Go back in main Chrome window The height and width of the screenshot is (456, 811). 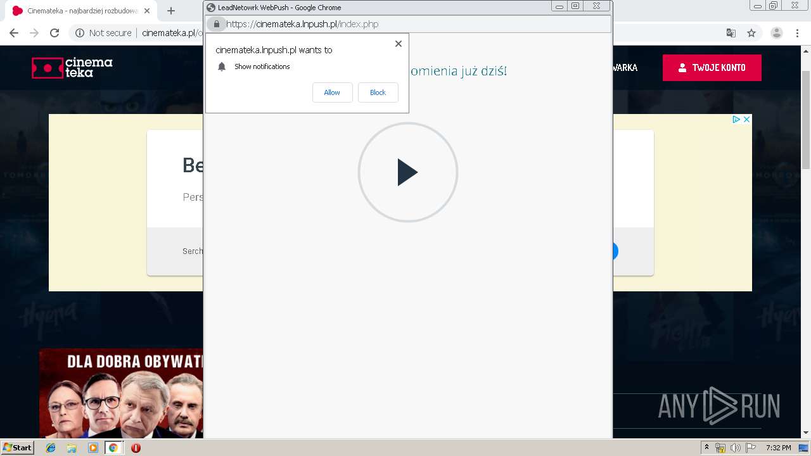14,33
